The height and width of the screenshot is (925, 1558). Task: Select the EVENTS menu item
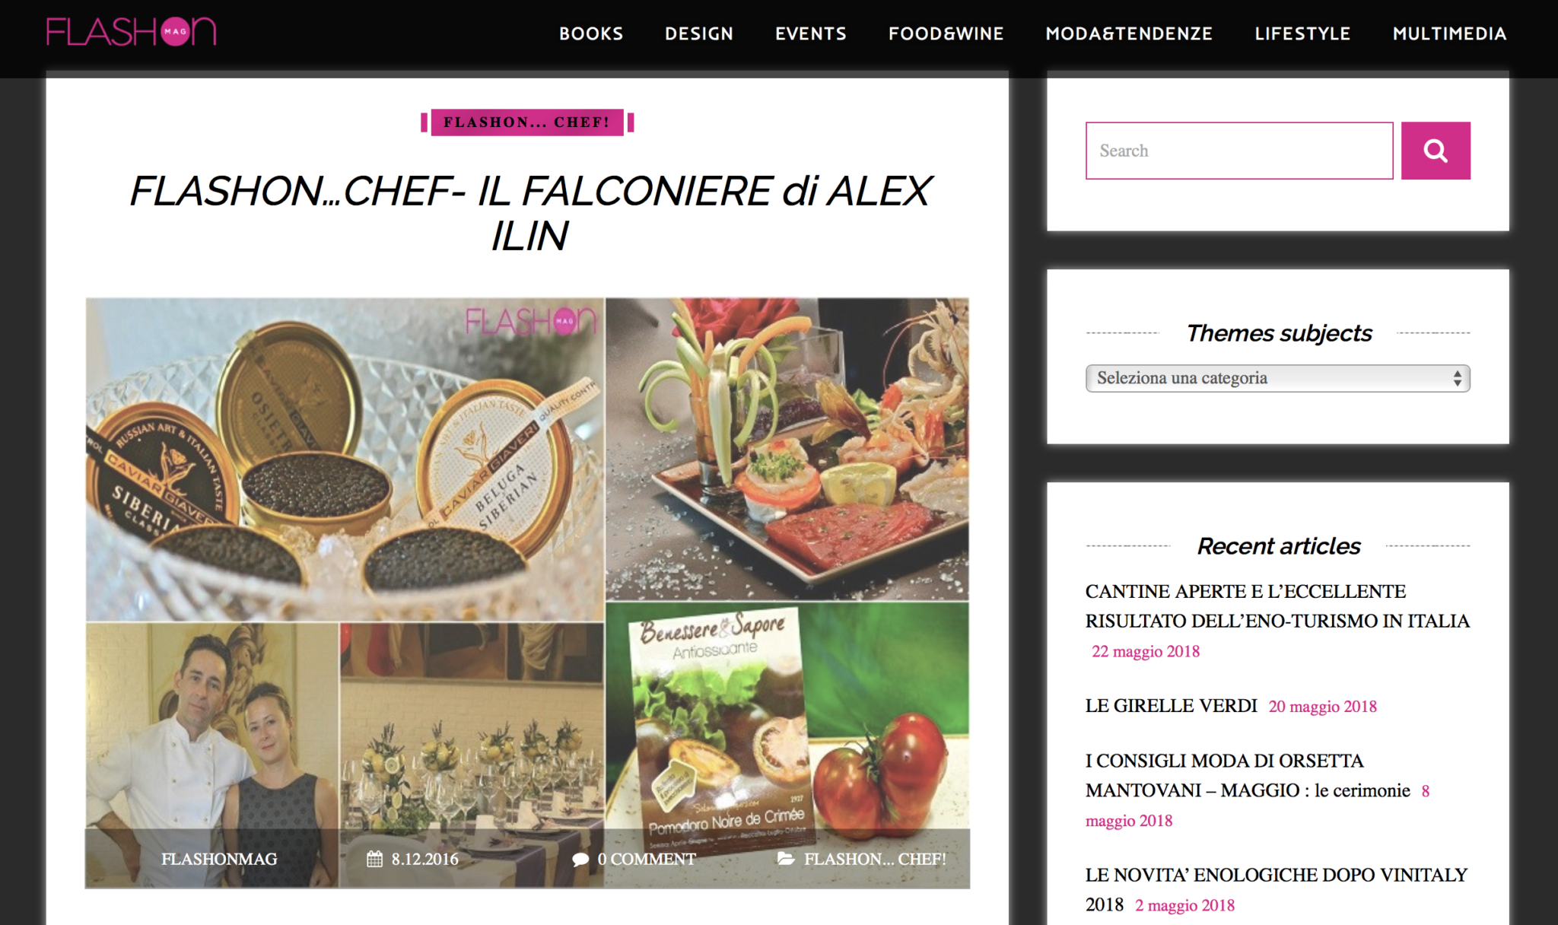pos(811,33)
